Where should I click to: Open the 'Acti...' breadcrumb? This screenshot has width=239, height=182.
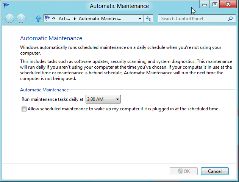64,19
